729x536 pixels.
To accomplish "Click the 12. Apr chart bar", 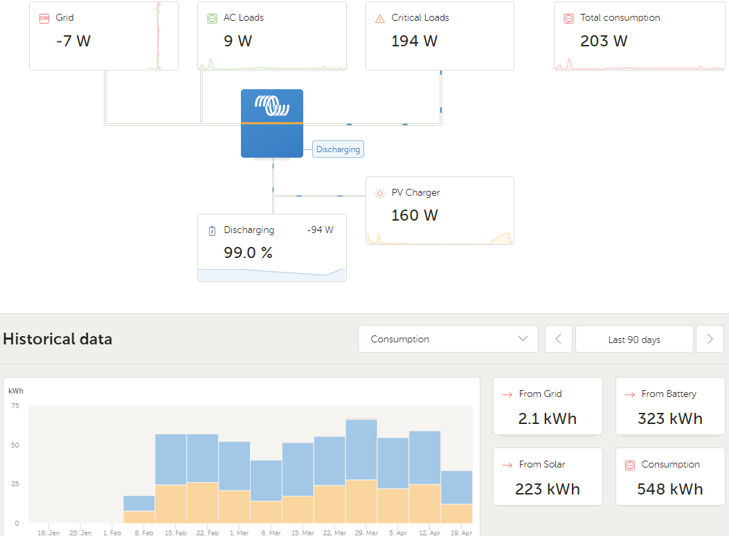I will 425,477.
